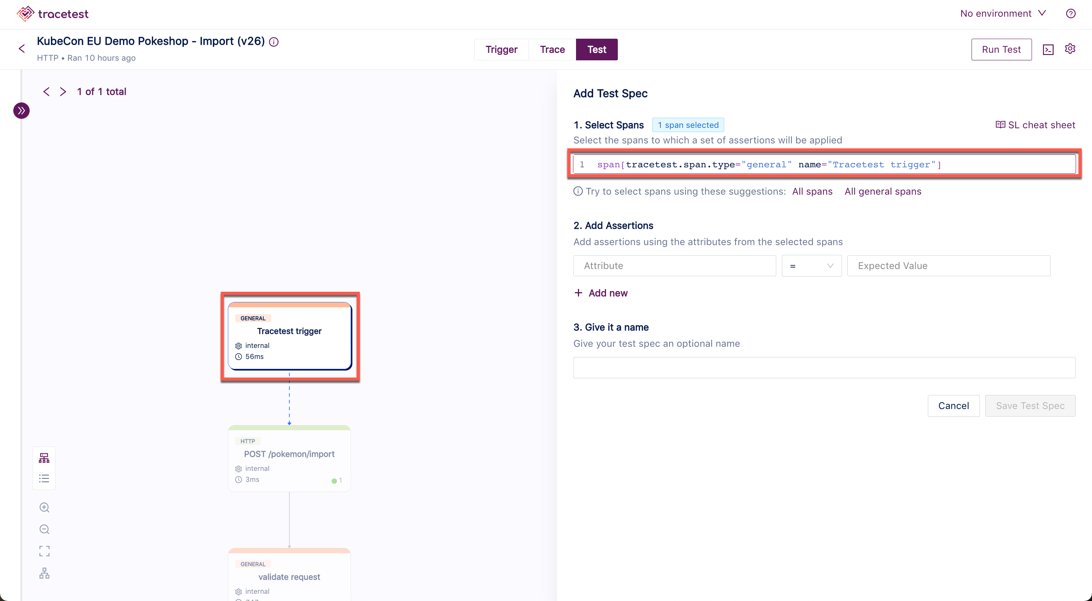Click the test spec name field
The height and width of the screenshot is (601, 1092).
tap(824, 367)
